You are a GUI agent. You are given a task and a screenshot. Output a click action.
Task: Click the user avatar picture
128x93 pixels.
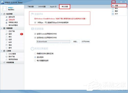[x=5, y=8]
